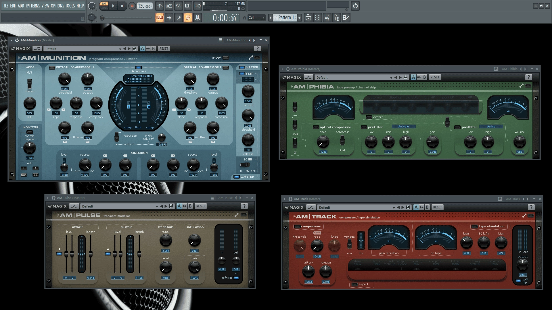Viewport: 552px width, 310px height.
Task: Click RESET in AM-Munition
Action: tap(164, 49)
